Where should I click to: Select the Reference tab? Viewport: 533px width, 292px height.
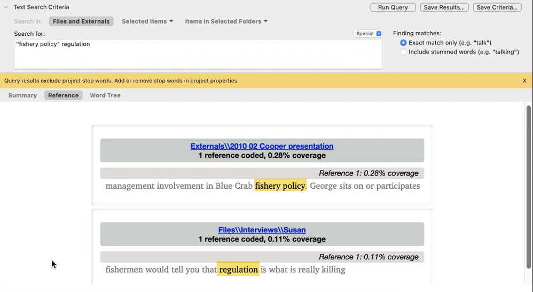point(63,95)
